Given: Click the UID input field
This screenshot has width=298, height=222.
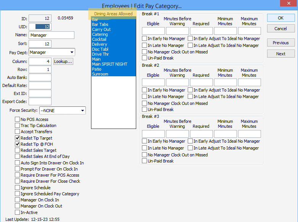Looking at the screenshot, I should pyautogui.click(x=40, y=27).
